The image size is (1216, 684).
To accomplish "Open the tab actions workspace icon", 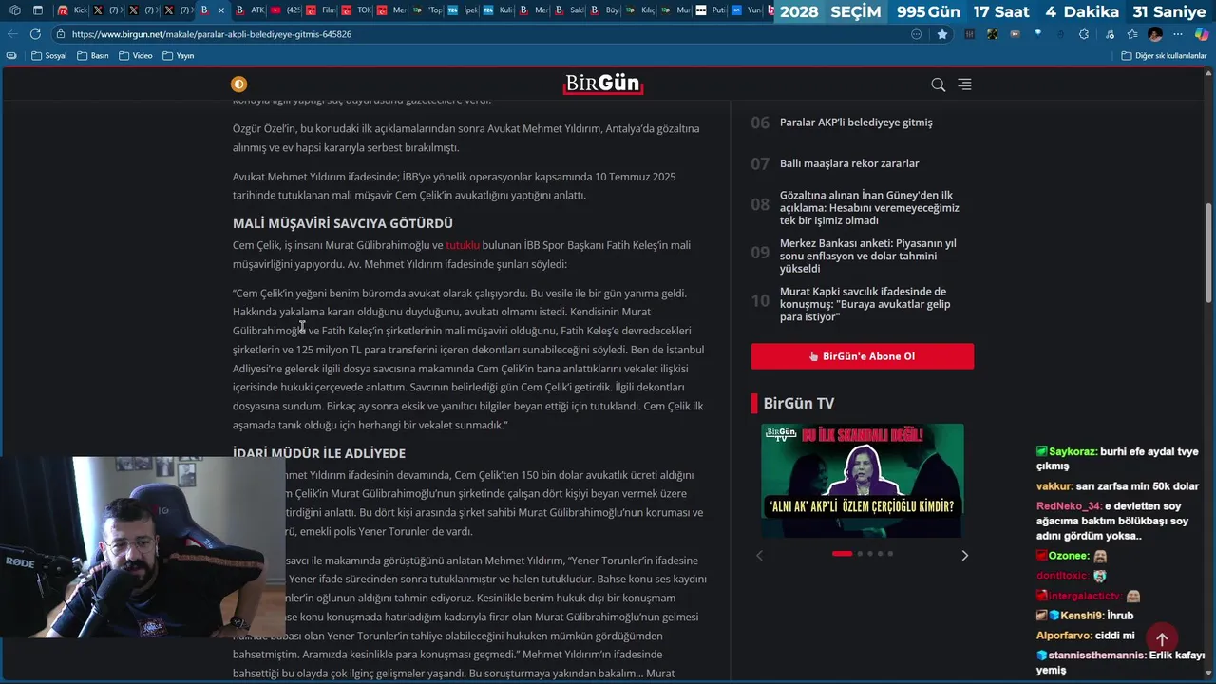I will (13, 10).
